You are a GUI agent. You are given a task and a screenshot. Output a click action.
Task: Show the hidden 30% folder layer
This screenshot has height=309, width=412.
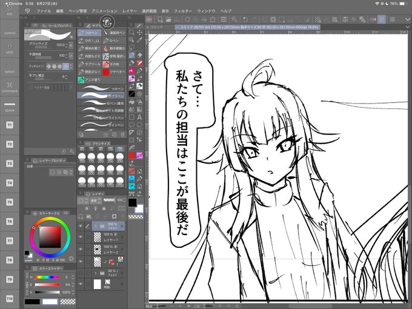point(81,273)
